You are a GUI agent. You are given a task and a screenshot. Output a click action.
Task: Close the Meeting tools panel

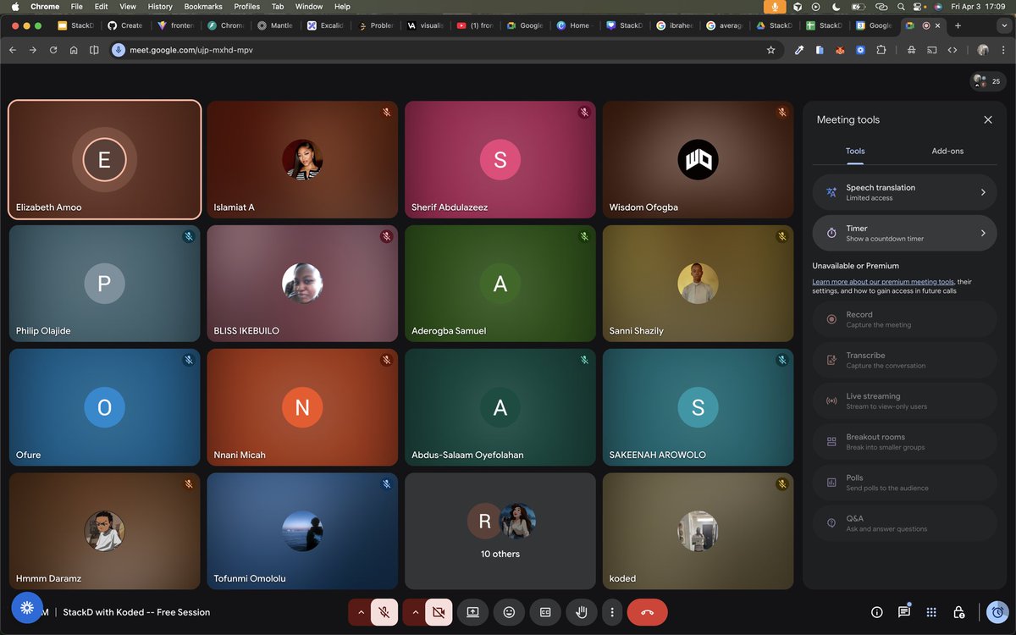tap(987, 120)
